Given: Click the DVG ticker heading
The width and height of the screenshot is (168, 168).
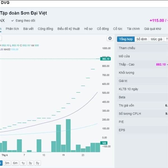Looking at the screenshot, I should click(x=5, y=3).
